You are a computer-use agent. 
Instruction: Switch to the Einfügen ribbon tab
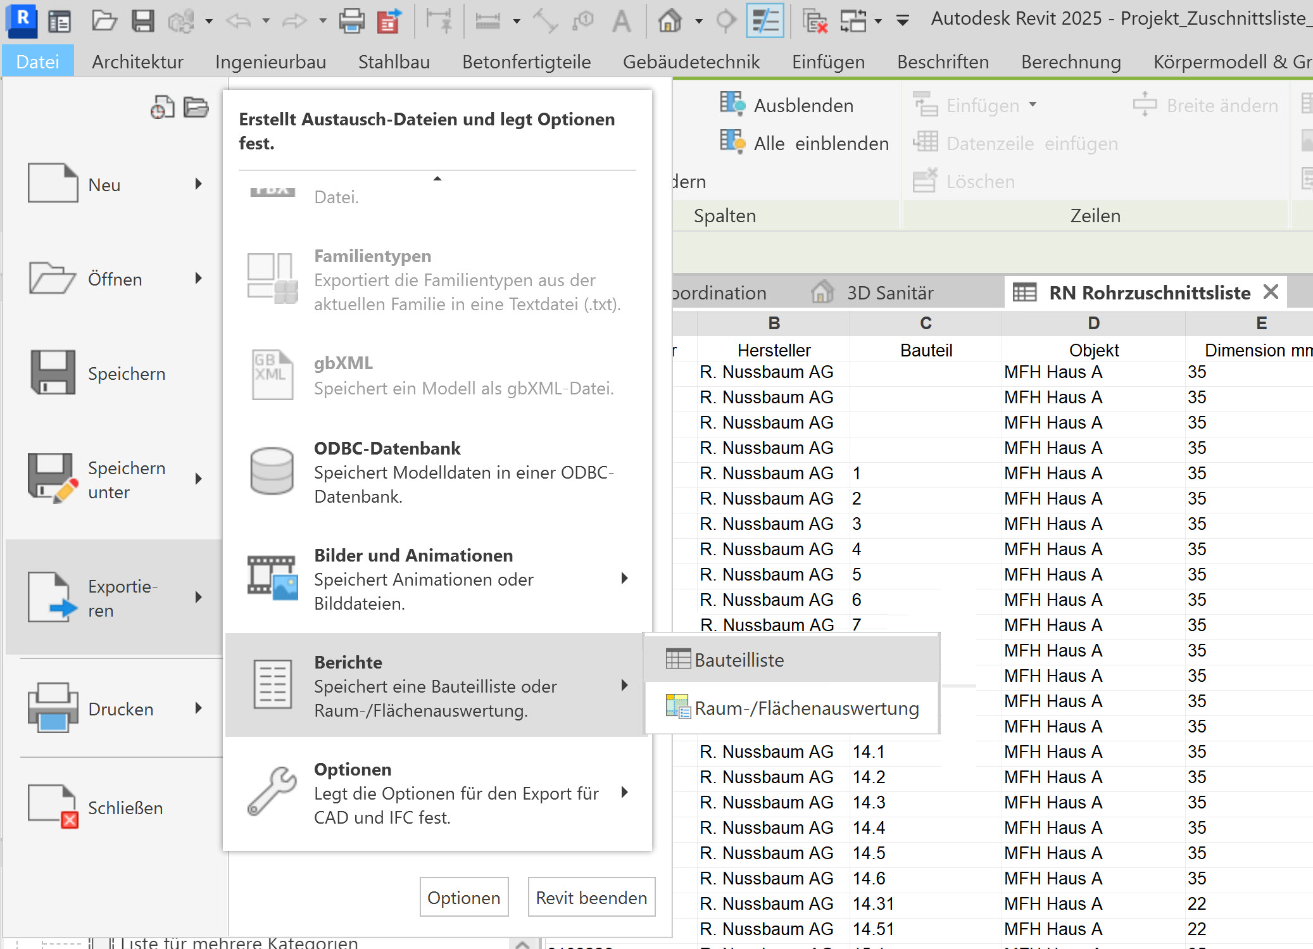click(x=828, y=61)
